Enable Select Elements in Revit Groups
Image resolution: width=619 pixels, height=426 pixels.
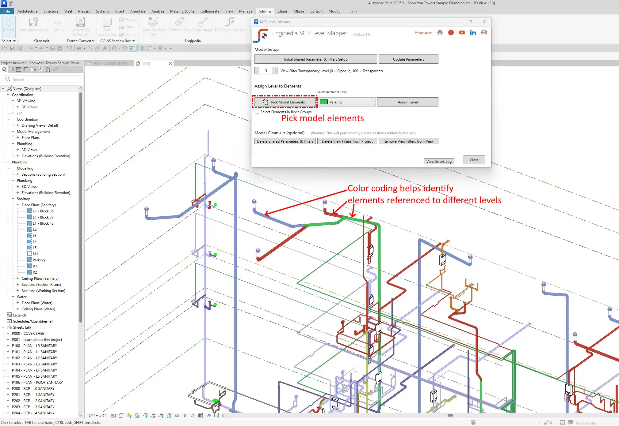point(257,112)
